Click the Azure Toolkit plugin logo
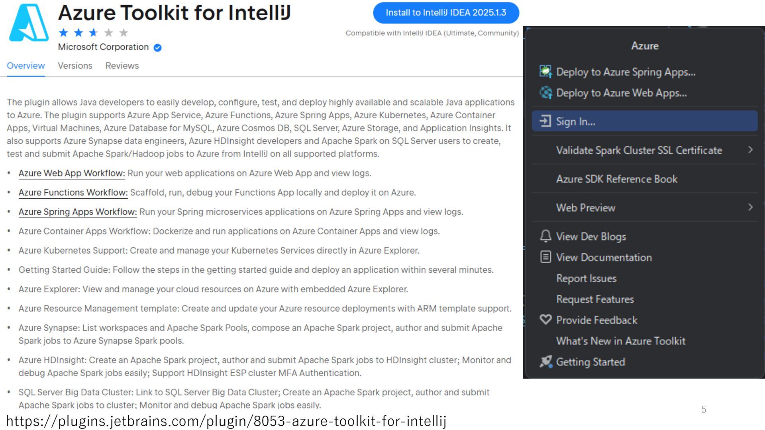 pyautogui.click(x=29, y=22)
